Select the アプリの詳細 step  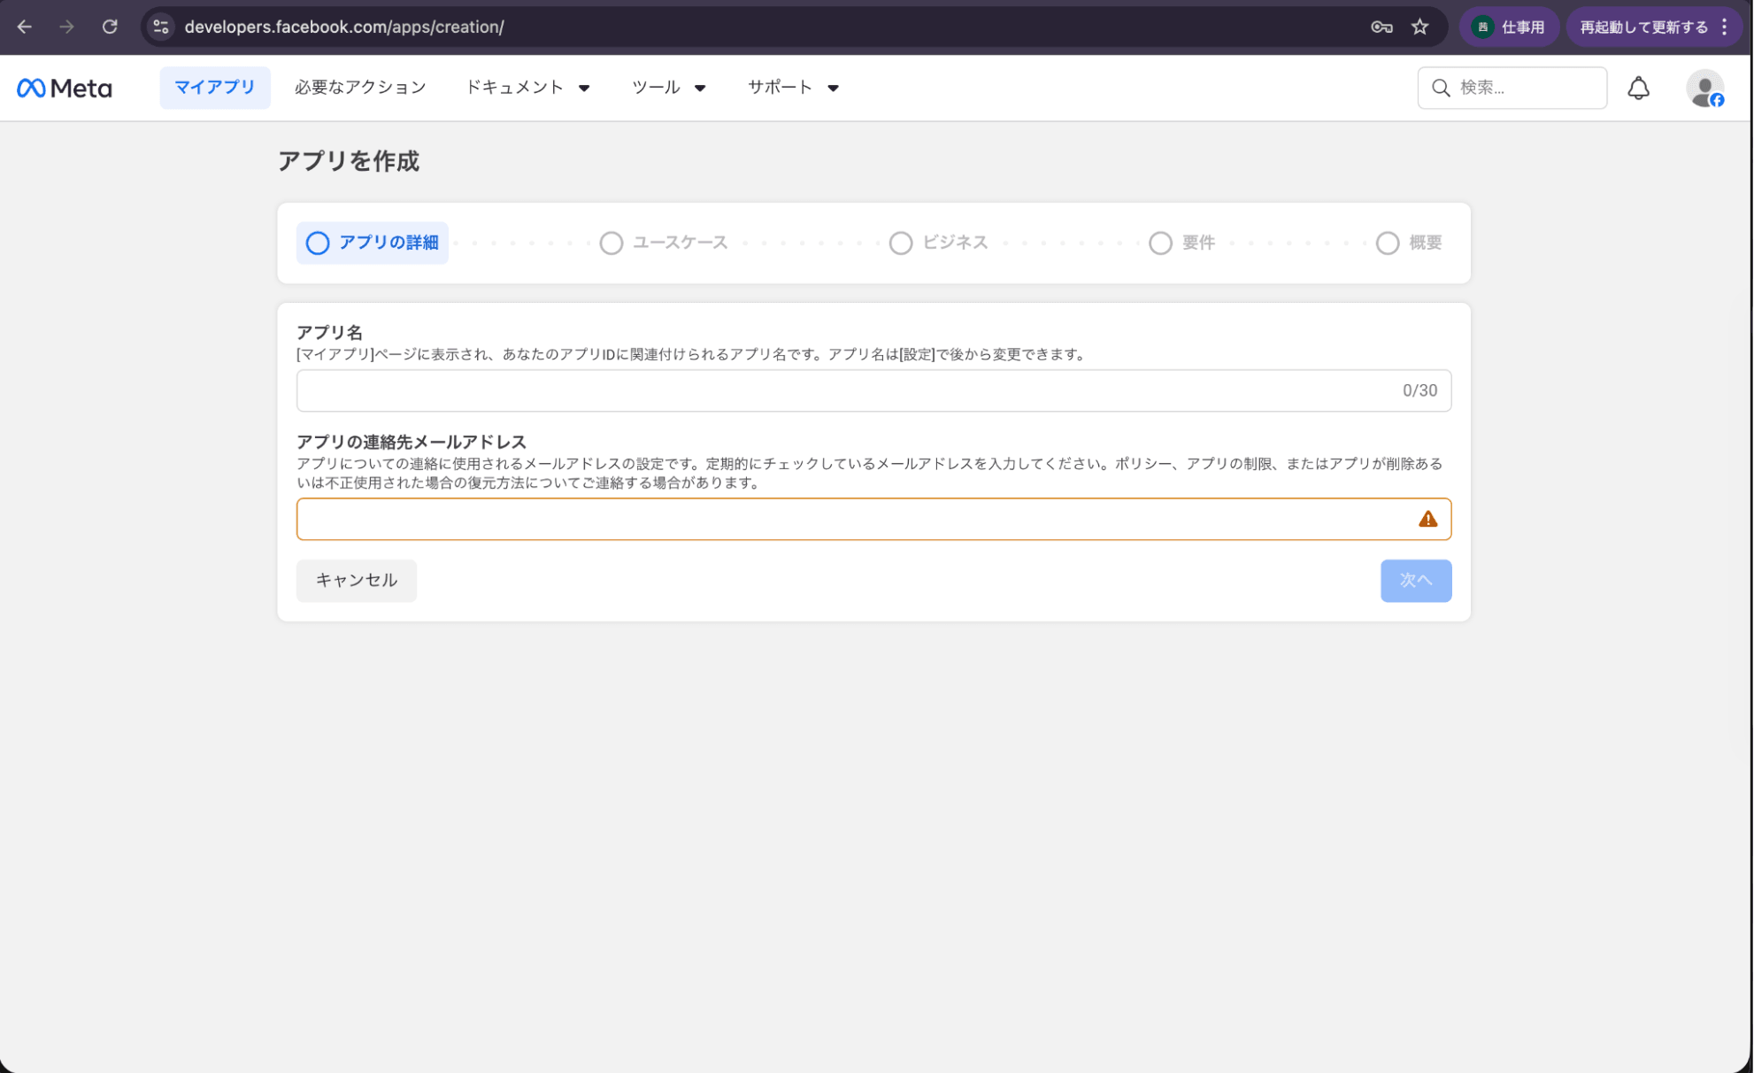coord(373,243)
